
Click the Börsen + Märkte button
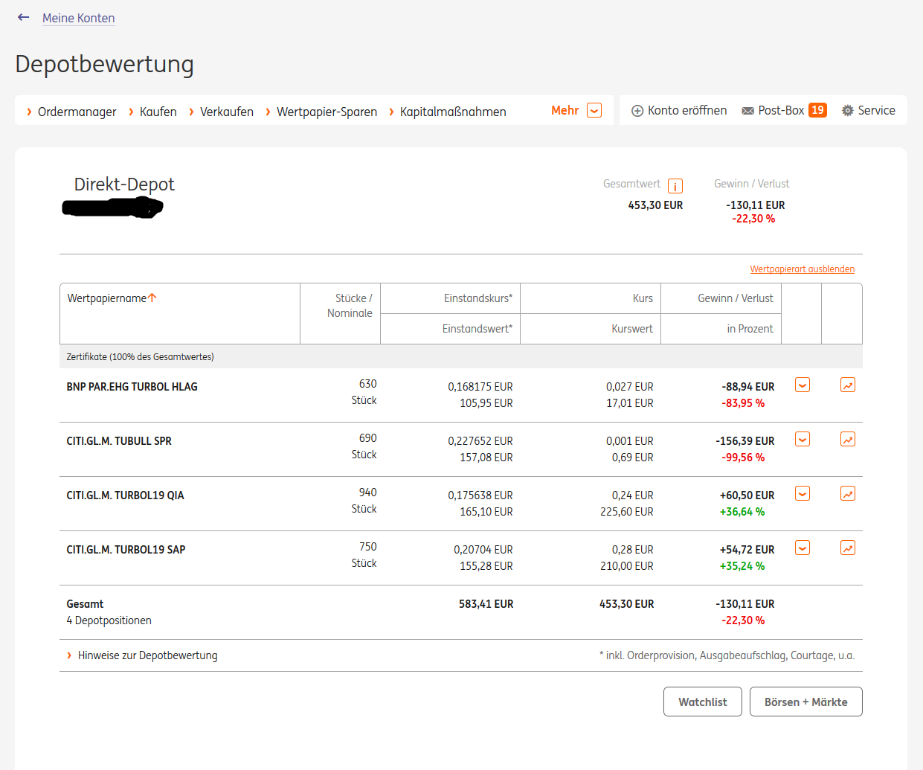point(805,702)
